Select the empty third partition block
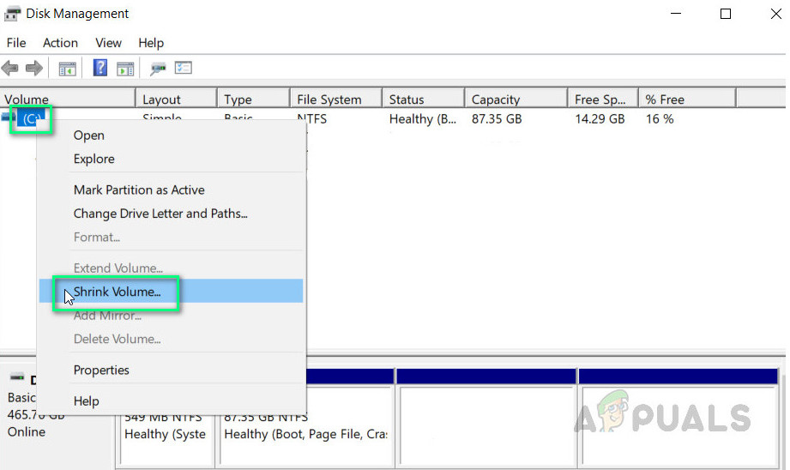The height and width of the screenshot is (470, 790). pyautogui.click(x=486, y=417)
